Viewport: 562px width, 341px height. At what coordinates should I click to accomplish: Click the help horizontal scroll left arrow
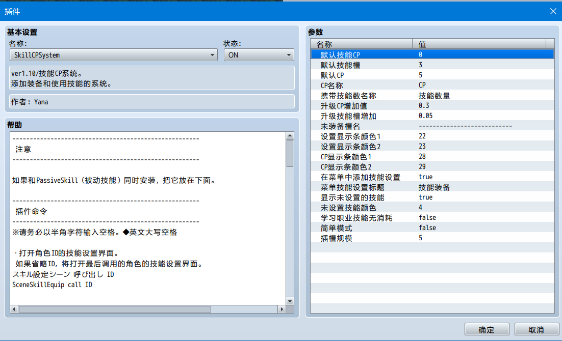[x=14, y=309]
